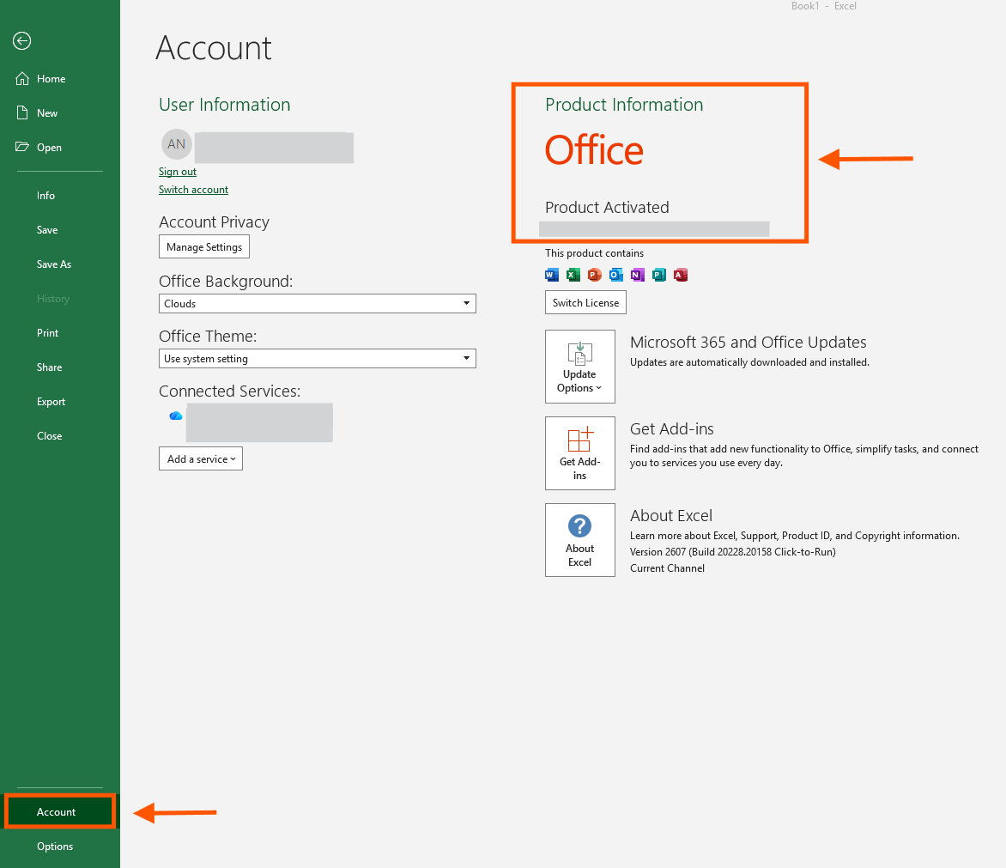Click the Version 2607 build text
Viewport: 1006px width, 868px height.
733,552
